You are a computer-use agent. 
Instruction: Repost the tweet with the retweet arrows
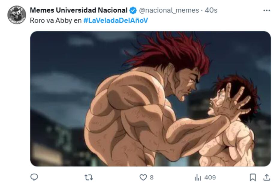(88, 177)
